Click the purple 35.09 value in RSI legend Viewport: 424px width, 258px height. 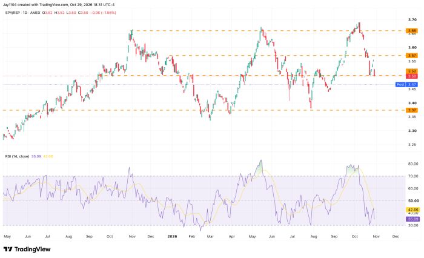click(36, 156)
